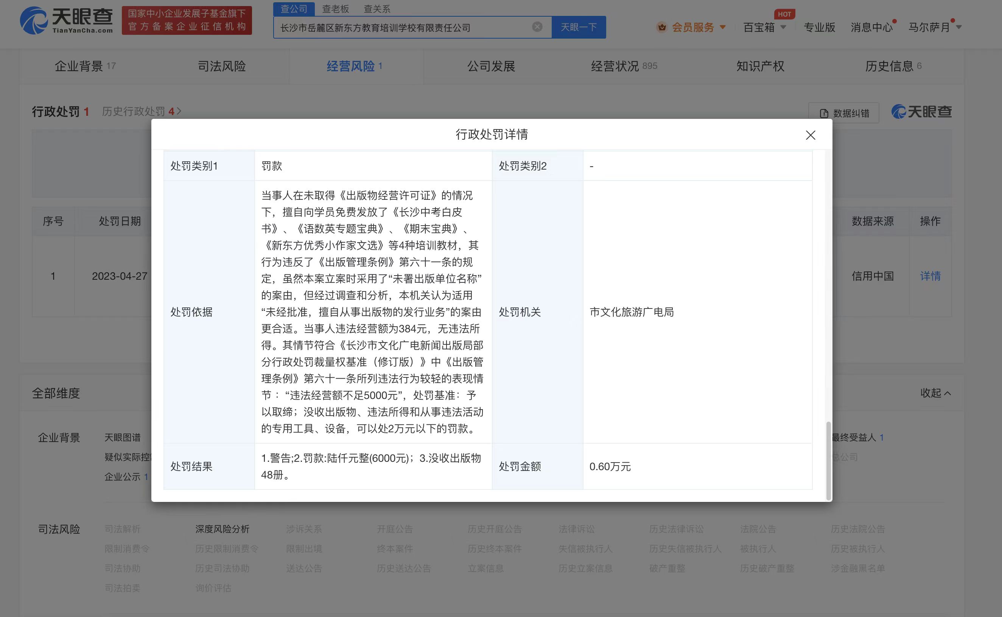Select the 司法风险 tab
This screenshot has height=617, width=1002.
coord(221,66)
